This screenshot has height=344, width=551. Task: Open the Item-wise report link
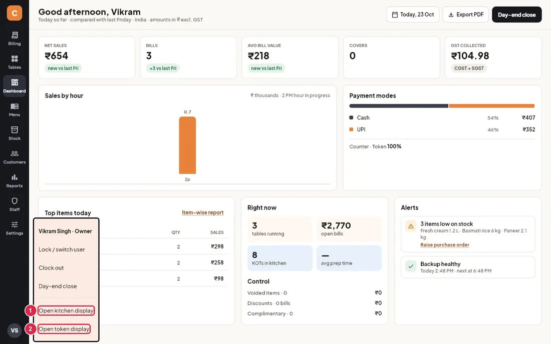(x=203, y=212)
